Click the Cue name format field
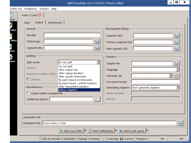191x143 pixels. coord(156,82)
